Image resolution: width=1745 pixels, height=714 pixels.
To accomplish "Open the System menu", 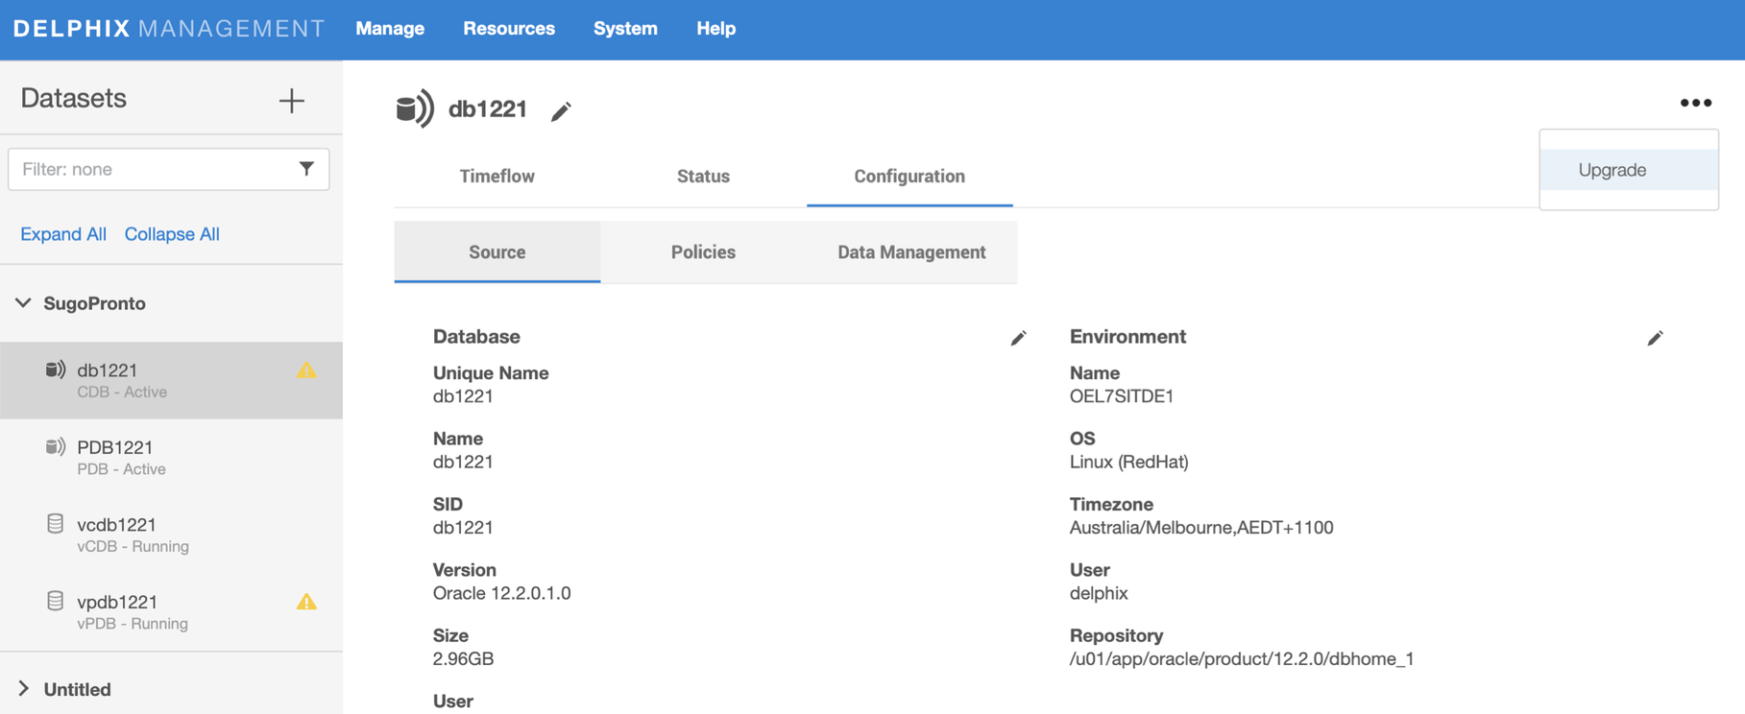I will pos(625,29).
